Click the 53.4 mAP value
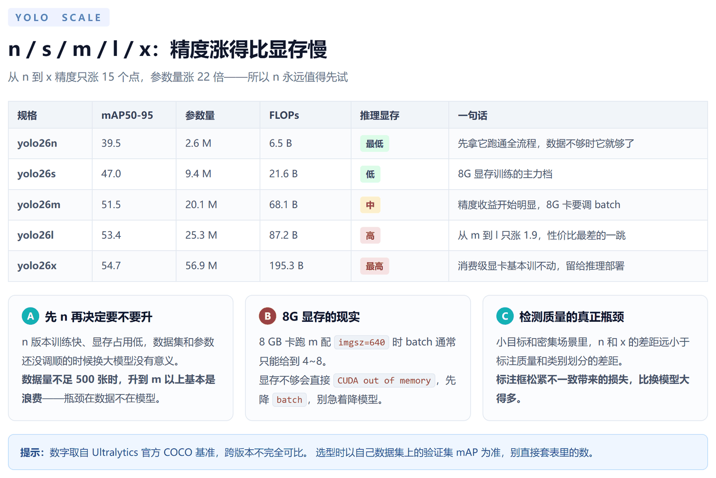The width and height of the screenshot is (716, 478). [111, 235]
